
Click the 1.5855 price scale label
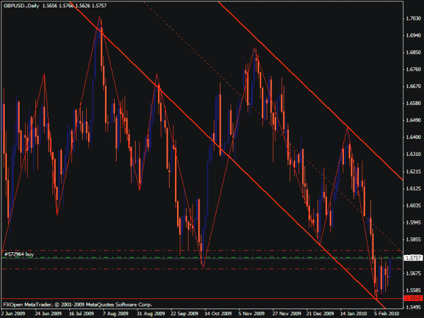(x=413, y=239)
